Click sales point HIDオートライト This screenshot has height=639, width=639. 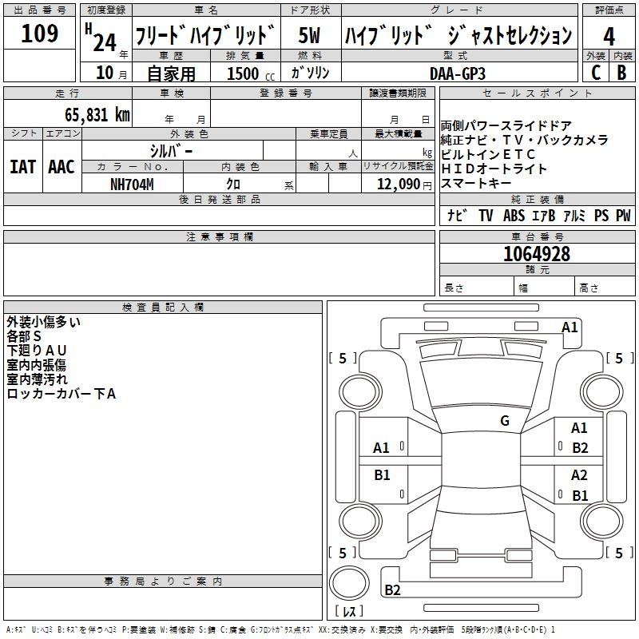[494, 169]
